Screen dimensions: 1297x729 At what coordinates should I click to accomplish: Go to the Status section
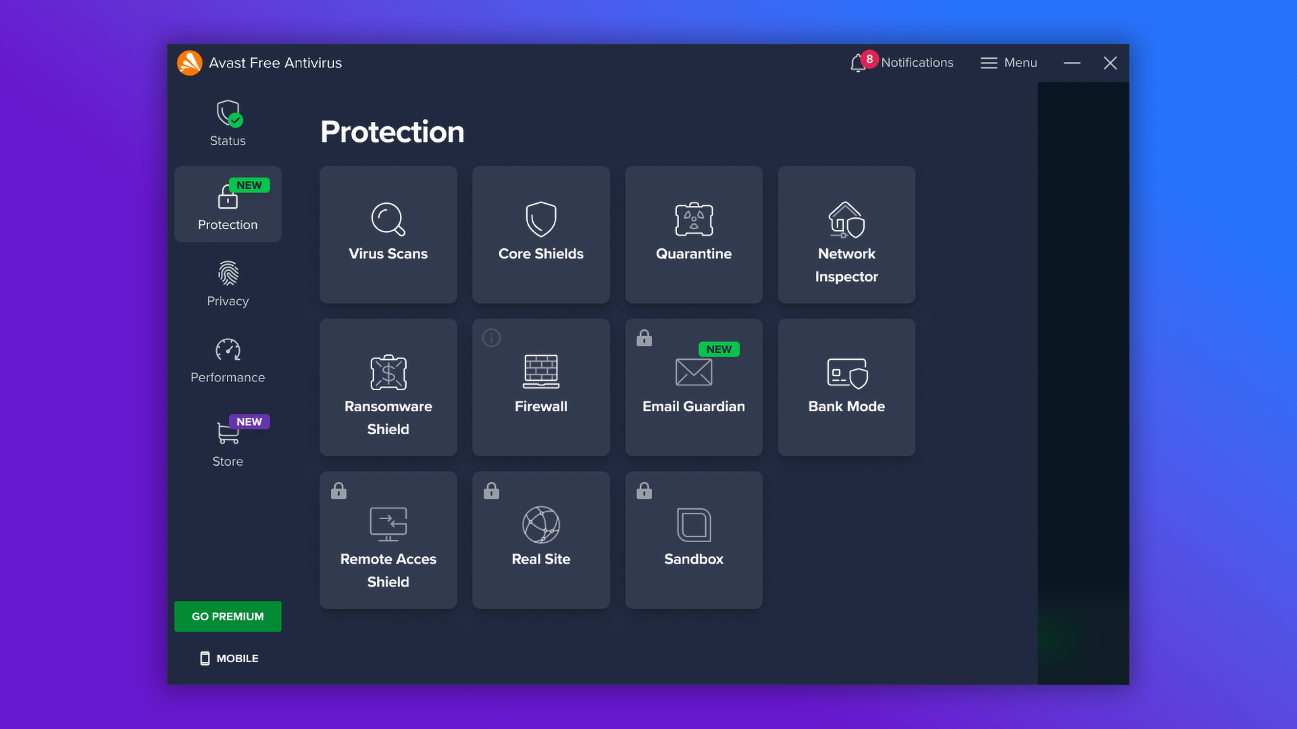click(228, 124)
